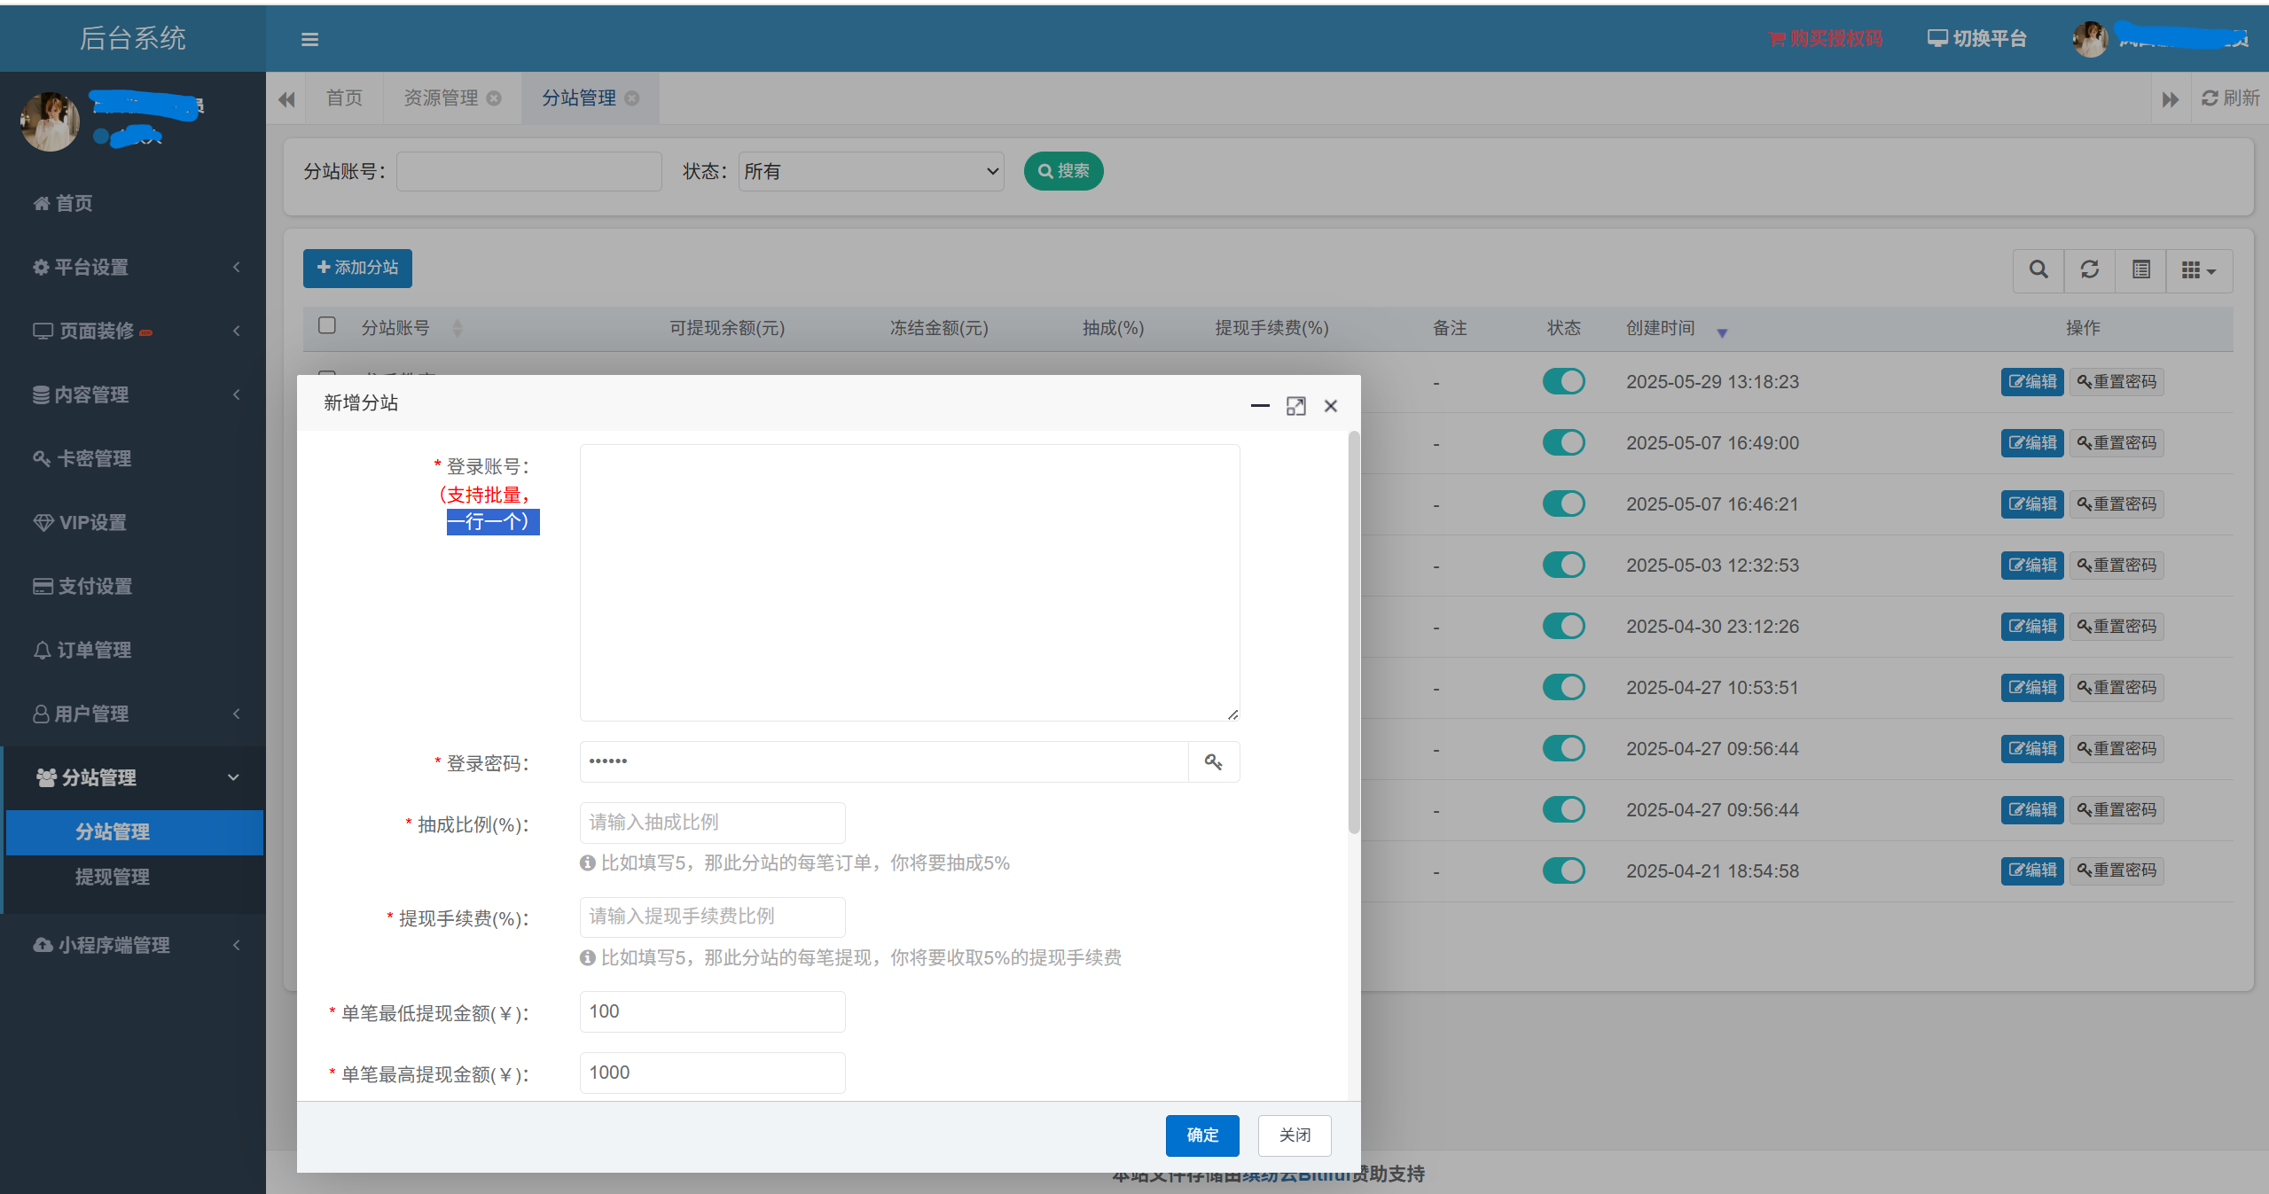Click the hamburger menu icon in header

[x=309, y=39]
